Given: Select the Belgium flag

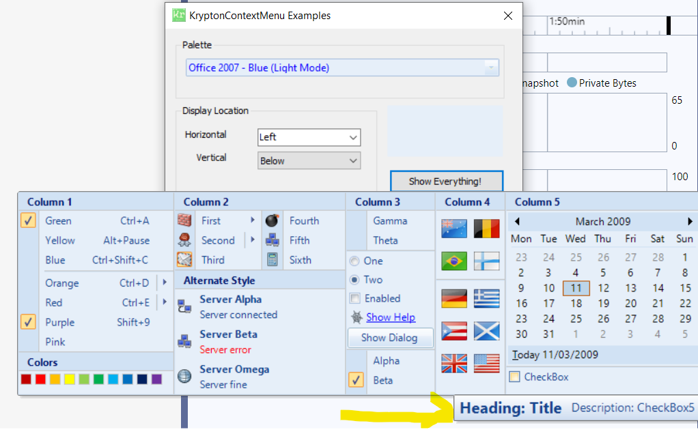Looking at the screenshot, I should 486,229.
